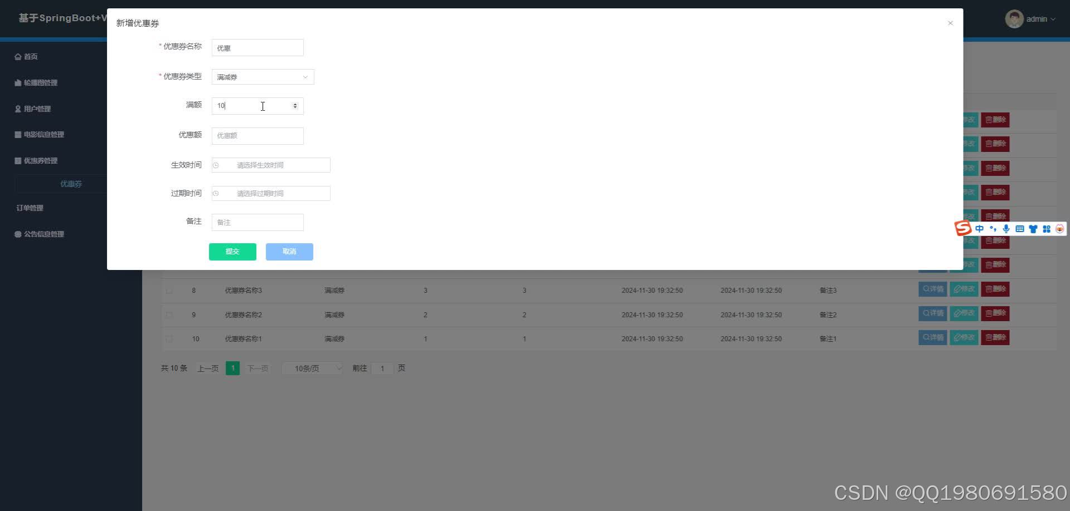Check the checkbox for row 9
The height and width of the screenshot is (511, 1070).
pos(169,315)
